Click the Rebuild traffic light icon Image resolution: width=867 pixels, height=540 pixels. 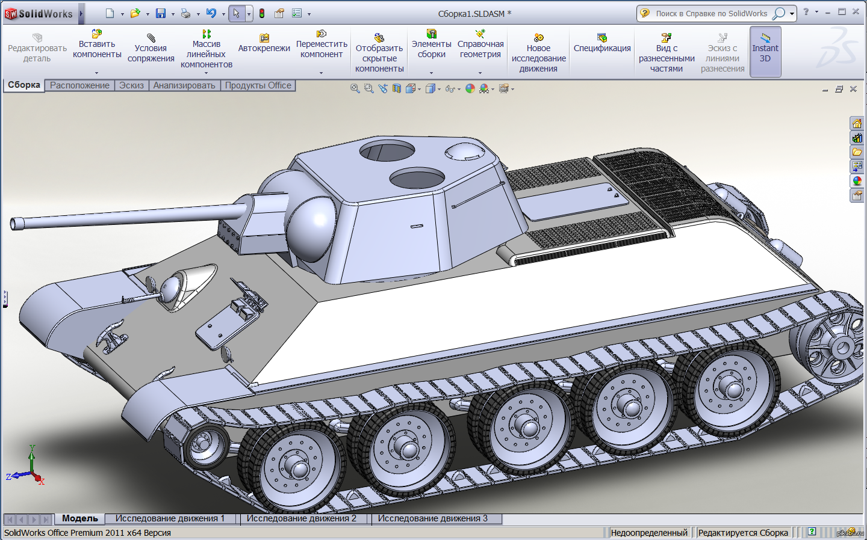pos(262,13)
